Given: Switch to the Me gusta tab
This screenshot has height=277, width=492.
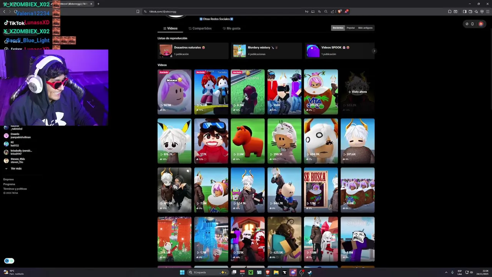Looking at the screenshot, I should pyautogui.click(x=231, y=28).
